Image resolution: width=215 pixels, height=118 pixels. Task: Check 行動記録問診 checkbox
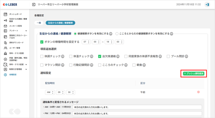coord(71,65)
